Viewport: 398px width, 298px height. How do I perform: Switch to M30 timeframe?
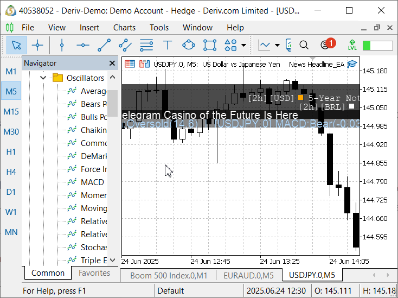[11, 131]
